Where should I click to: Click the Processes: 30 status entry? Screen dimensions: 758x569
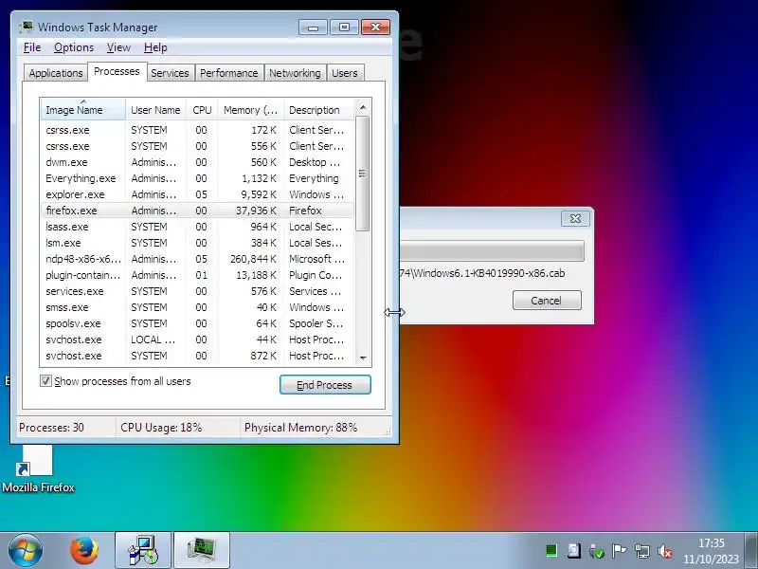51,428
